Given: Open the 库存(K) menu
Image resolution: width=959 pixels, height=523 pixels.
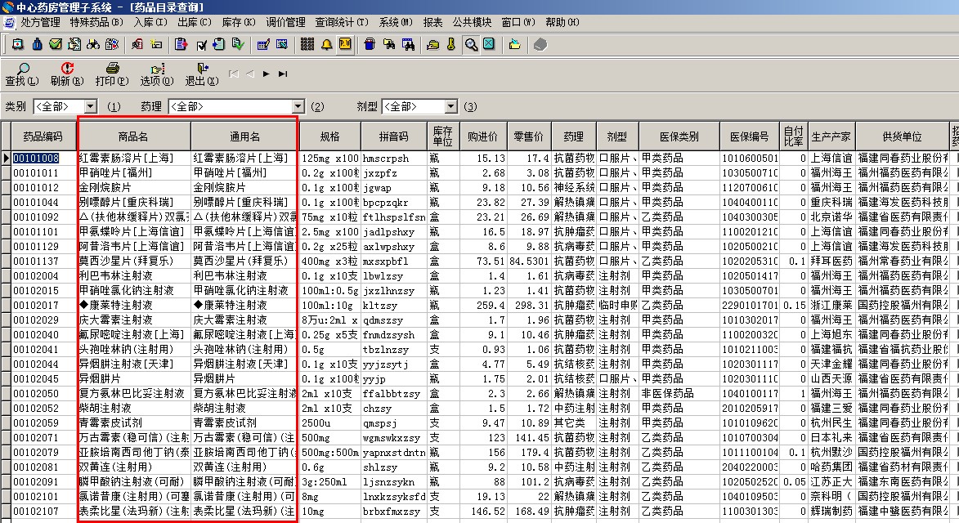Looking at the screenshot, I should 239,22.
